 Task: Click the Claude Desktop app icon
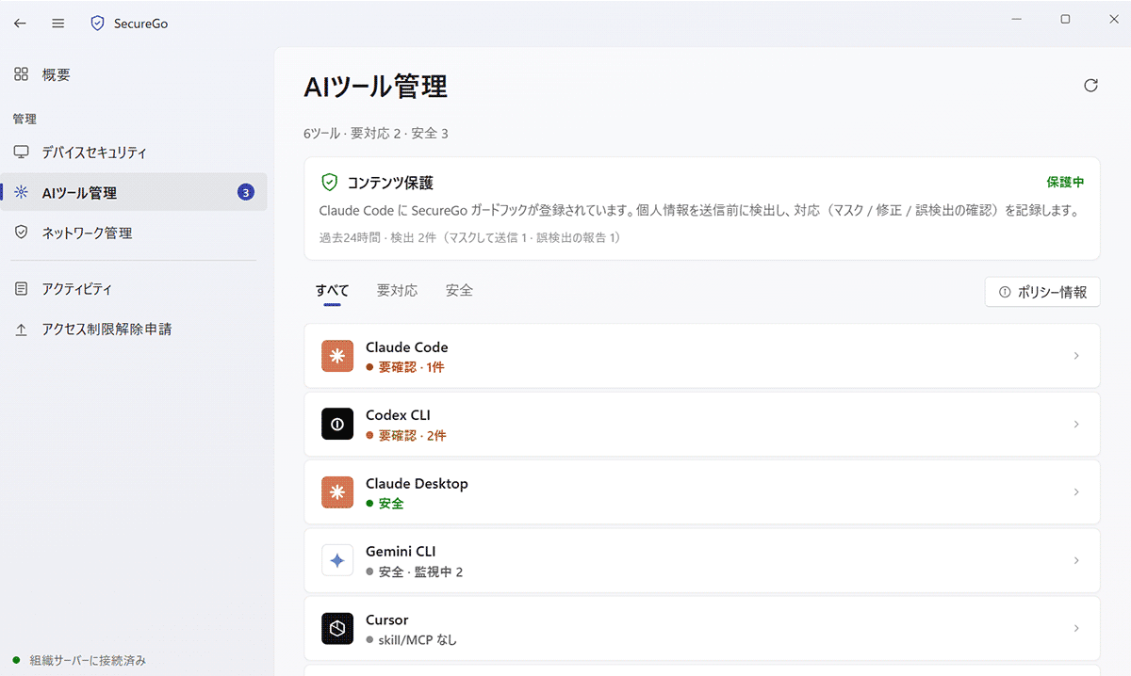pos(337,492)
